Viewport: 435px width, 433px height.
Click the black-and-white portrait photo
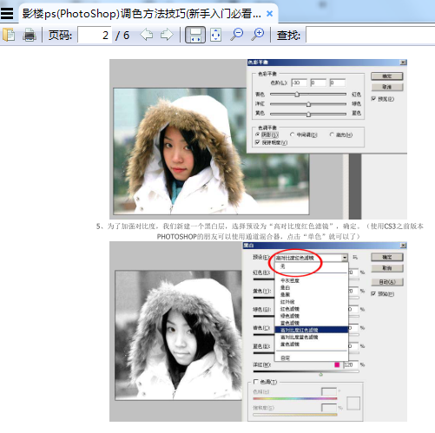click(x=178, y=336)
